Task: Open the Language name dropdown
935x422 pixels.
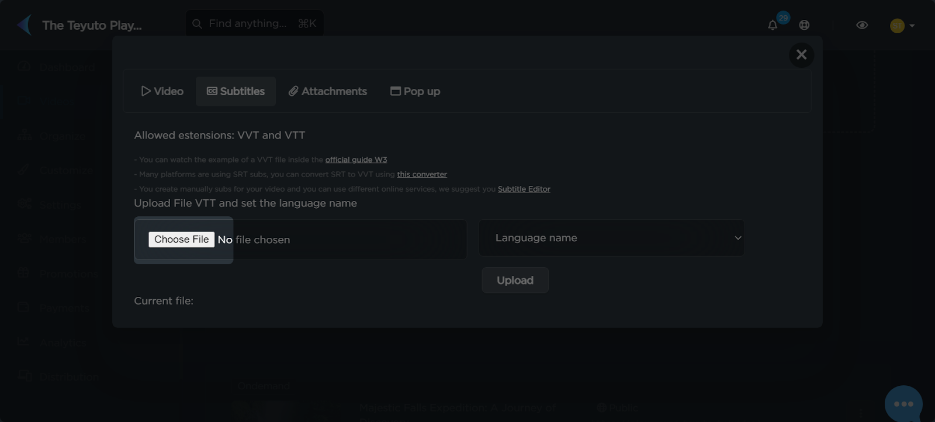Action: pos(611,238)
